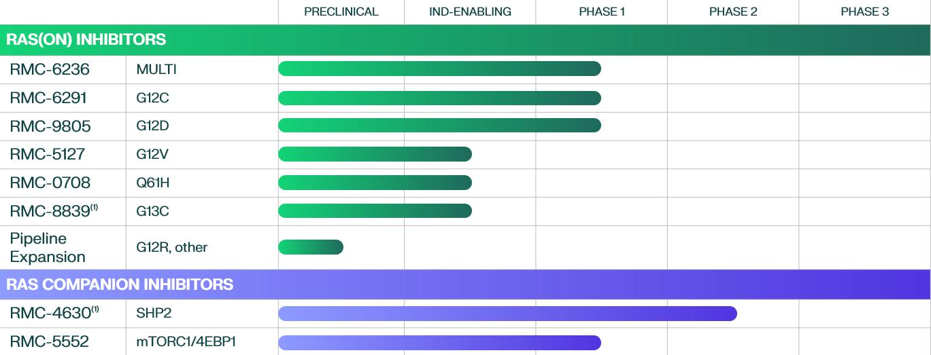
Task: Click the SHP2 target label
Action: [154, 313]
